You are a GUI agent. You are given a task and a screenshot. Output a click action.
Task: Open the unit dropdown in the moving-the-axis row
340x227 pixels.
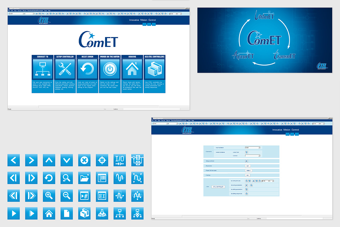271,181
